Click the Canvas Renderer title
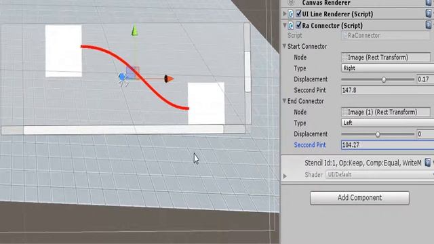 (326, 3)
